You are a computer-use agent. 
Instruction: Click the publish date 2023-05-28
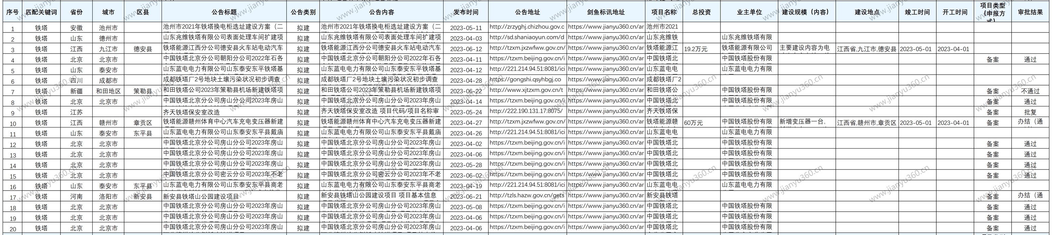(466, 165)
